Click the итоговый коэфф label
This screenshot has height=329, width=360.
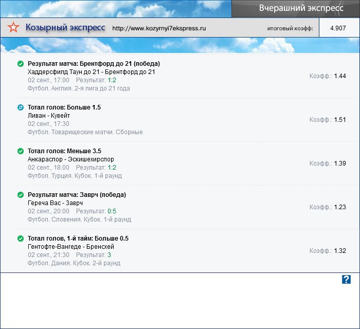click(290, 28)
